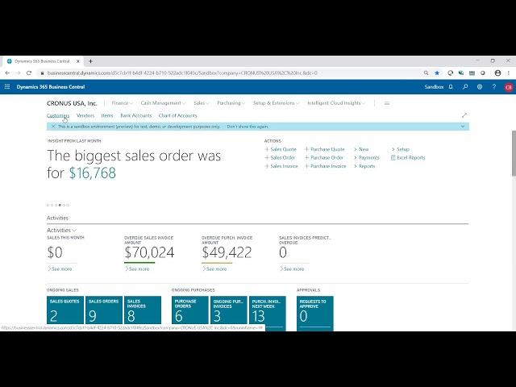See more under Sales Invoices Predicted Overdue
The height and width of the screenshot is (387, 516).
[292, 268]
